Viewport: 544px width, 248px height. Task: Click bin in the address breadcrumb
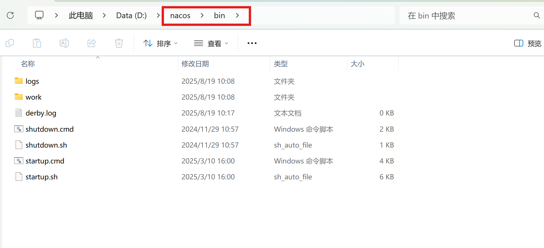click(219, 15)
